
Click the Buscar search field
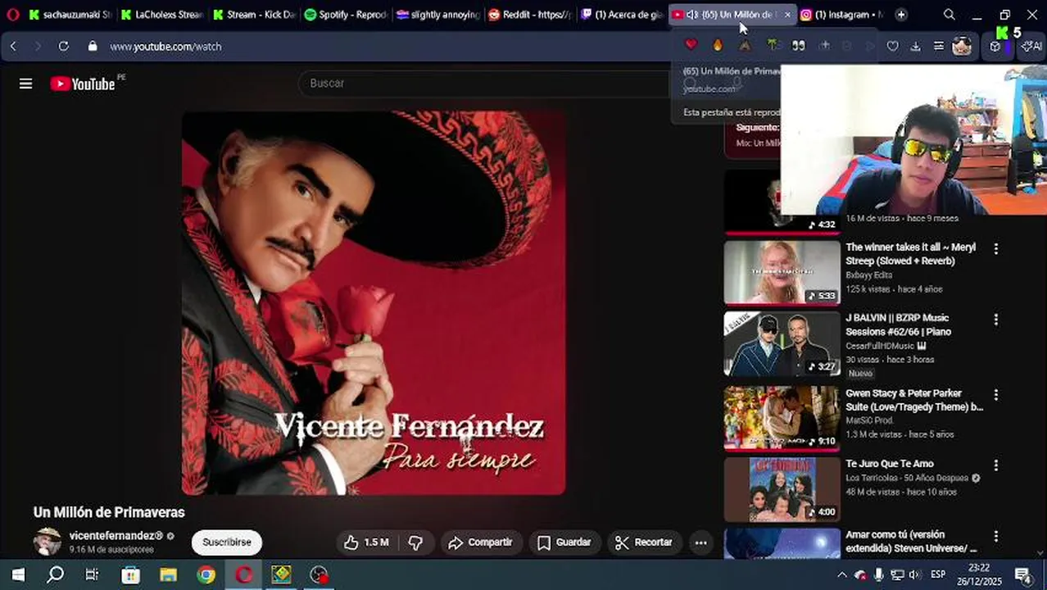[x=483, y=84]
